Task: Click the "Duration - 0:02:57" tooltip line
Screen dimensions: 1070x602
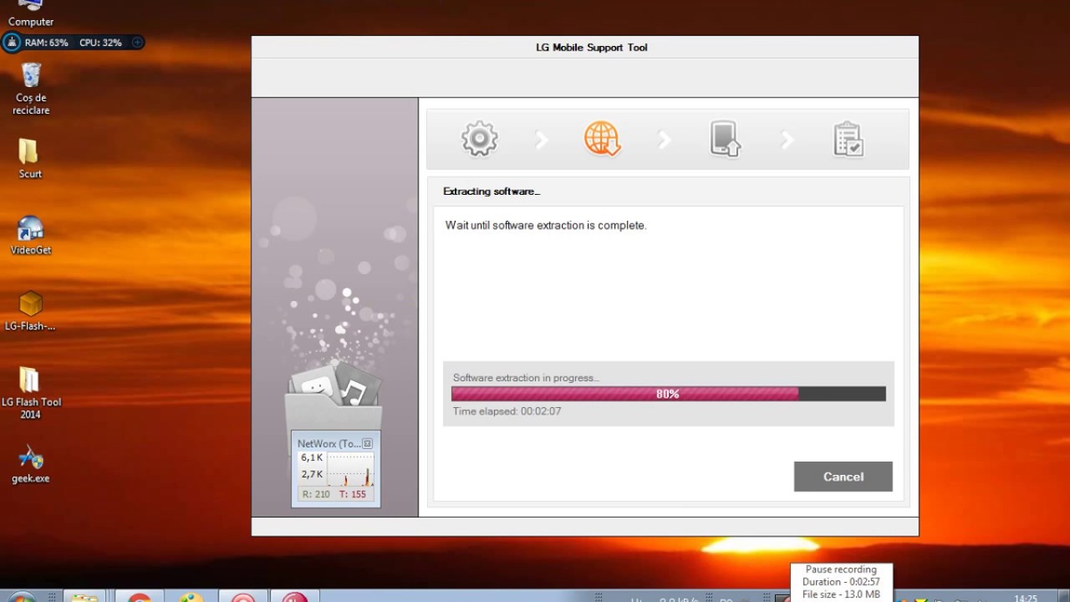Action: [841, 582]
